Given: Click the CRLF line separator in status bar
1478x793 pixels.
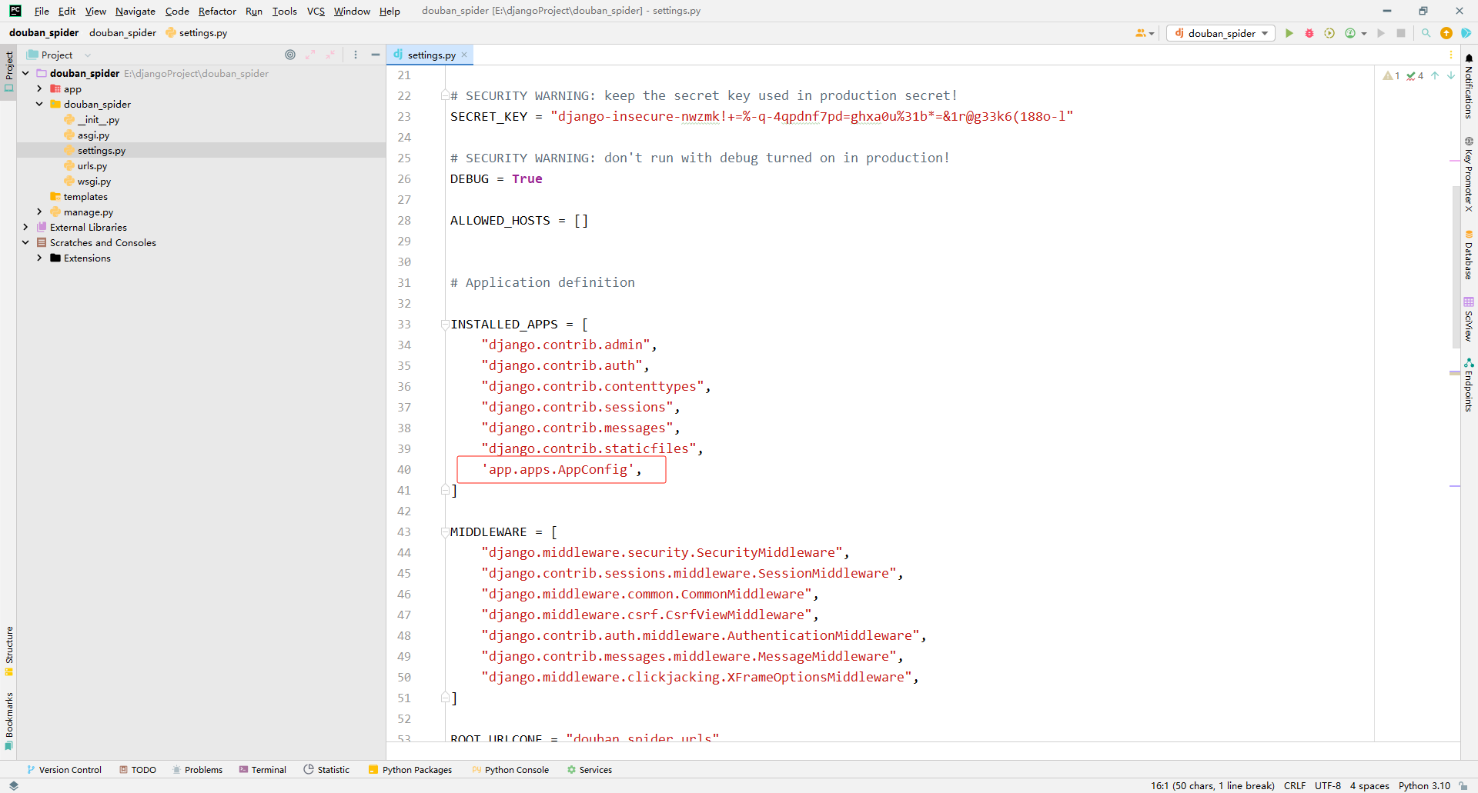Looking at the screenshot, I should pyautogui.click(x=1294, y=785).
